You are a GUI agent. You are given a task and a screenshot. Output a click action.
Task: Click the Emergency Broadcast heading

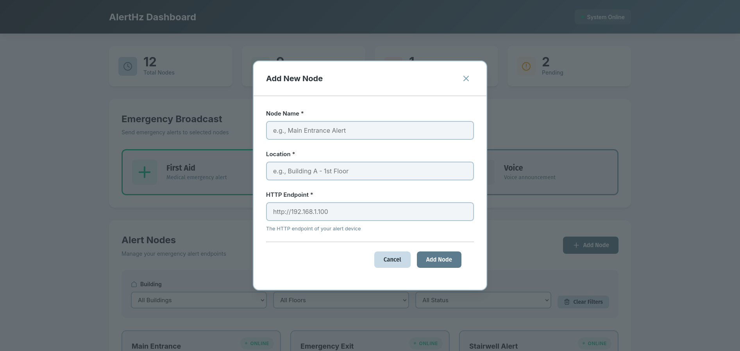tap(172, 119)
